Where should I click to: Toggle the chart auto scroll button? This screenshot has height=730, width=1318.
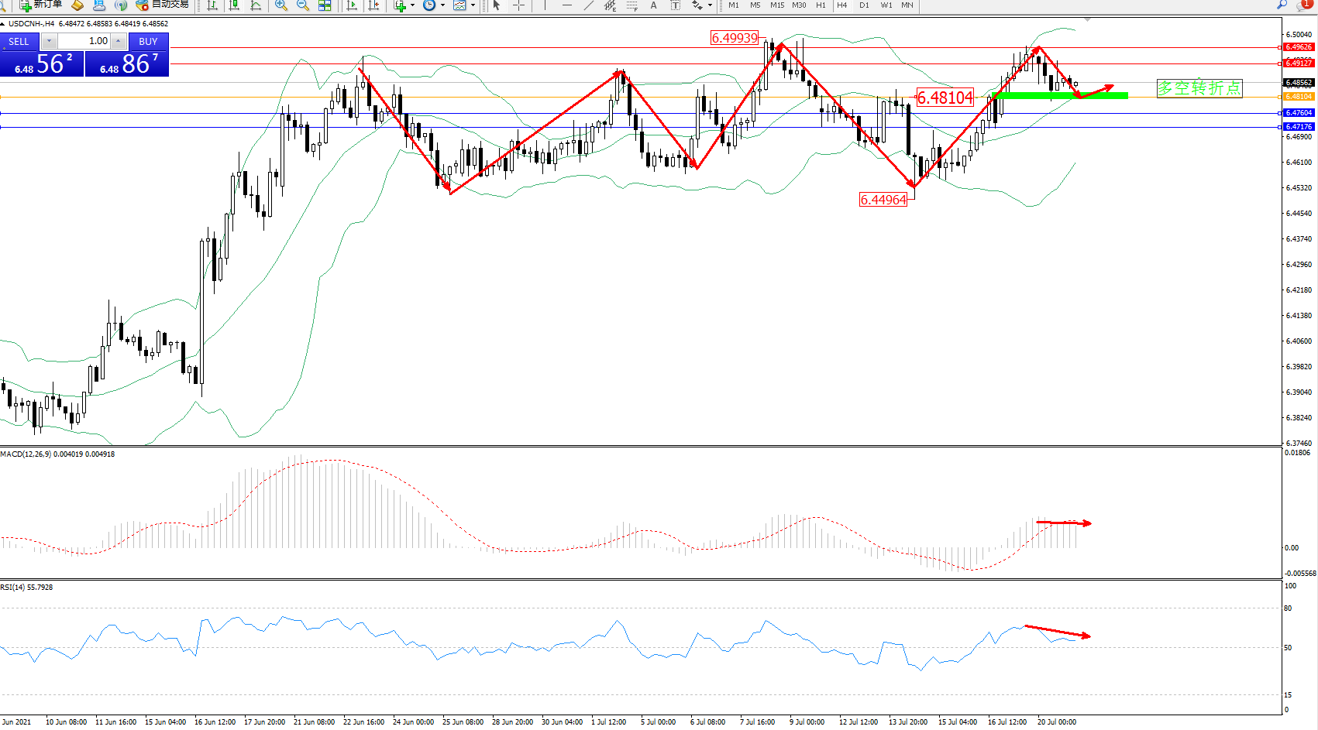(352, 5)
